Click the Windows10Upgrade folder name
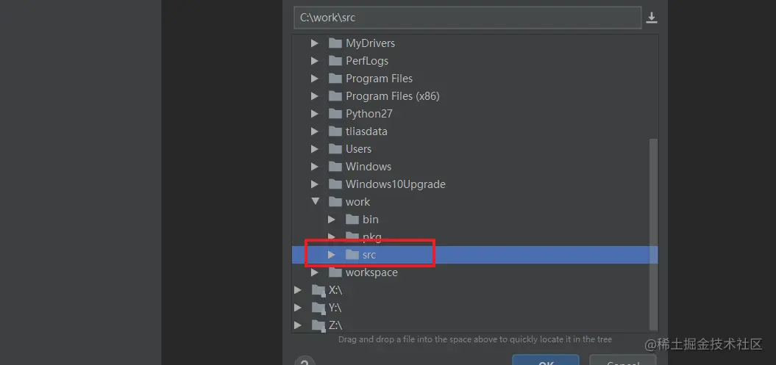776x365 pixels. click(x=396, y=185)
